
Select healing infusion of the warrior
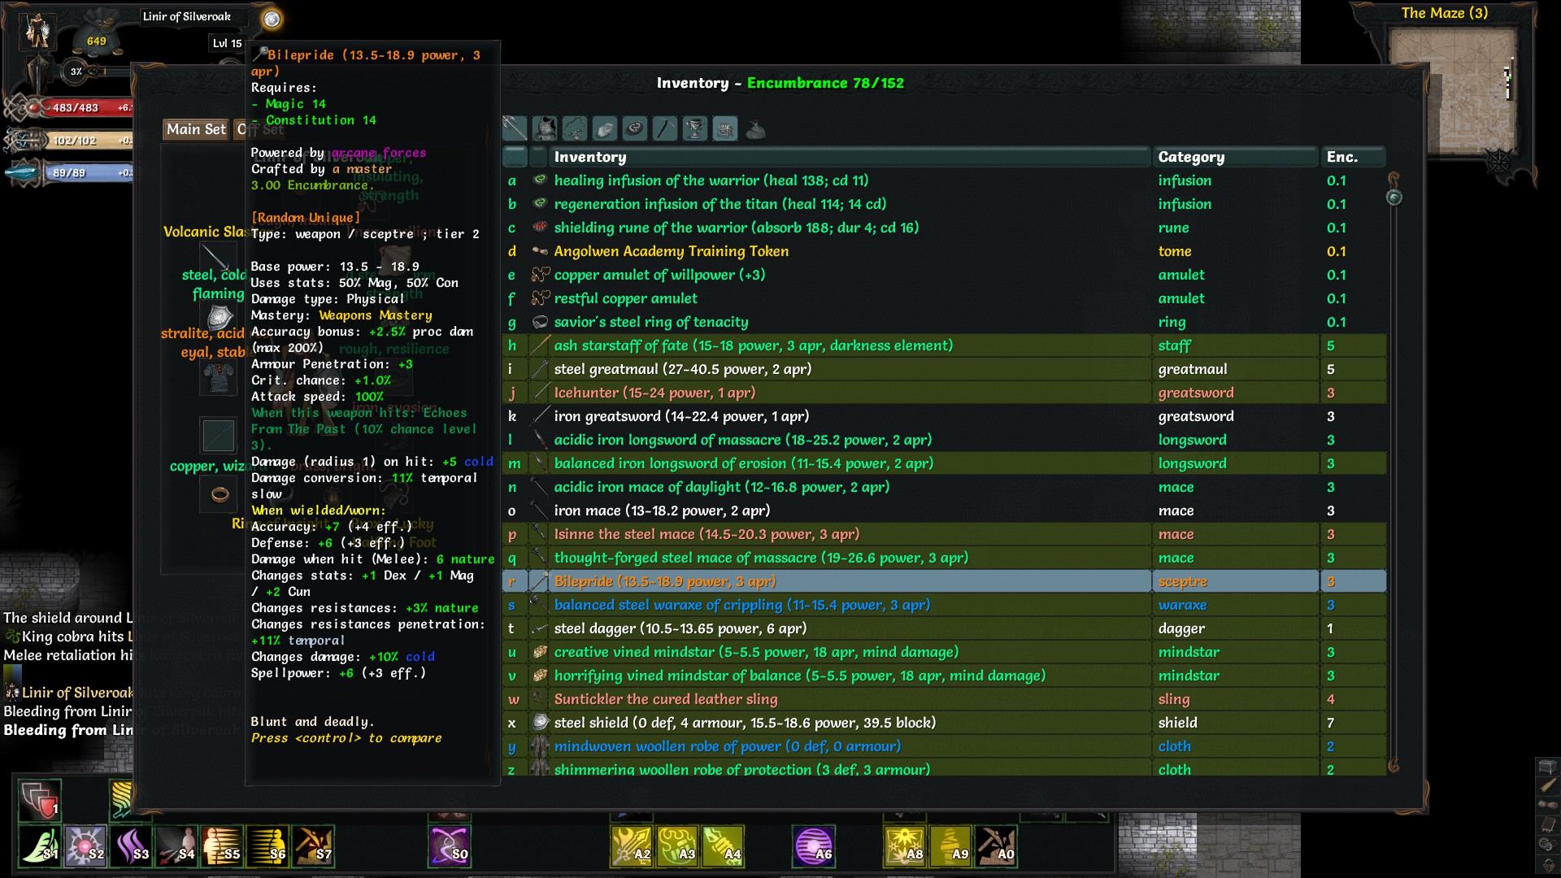coord(944,180)
